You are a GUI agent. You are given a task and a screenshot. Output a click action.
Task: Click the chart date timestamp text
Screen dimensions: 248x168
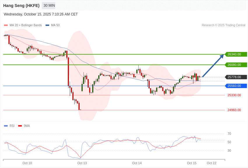tap(41, 14)
